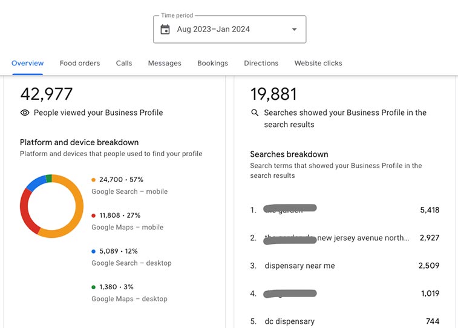Screen dimensions: 458x328
Task: Click the Searches breakdown heading
Action: (x=289, y=154)
